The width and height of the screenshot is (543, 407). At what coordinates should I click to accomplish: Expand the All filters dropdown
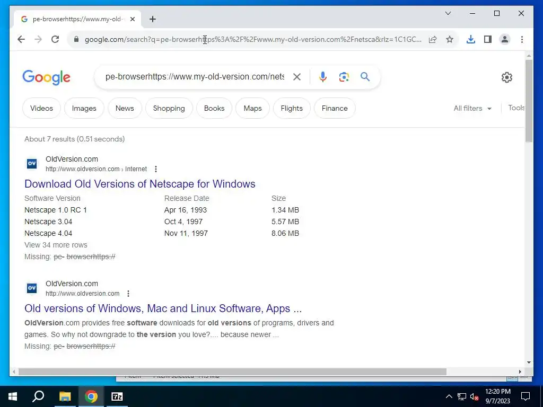[x=472, y=108]
